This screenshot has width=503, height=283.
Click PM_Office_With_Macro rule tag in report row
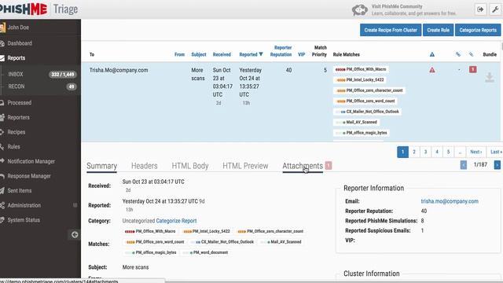tap(361, 69)
